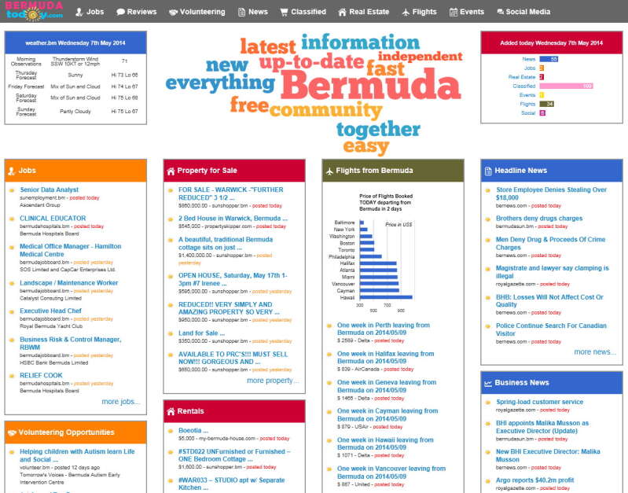Open One week in Hawaii flight deal
The image size is (628, 493).
385,443
